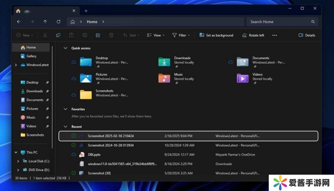This screenshot has height=191, width=334.
Task: Go up one folder level using Up arrow
Action: tap(45, 22)
